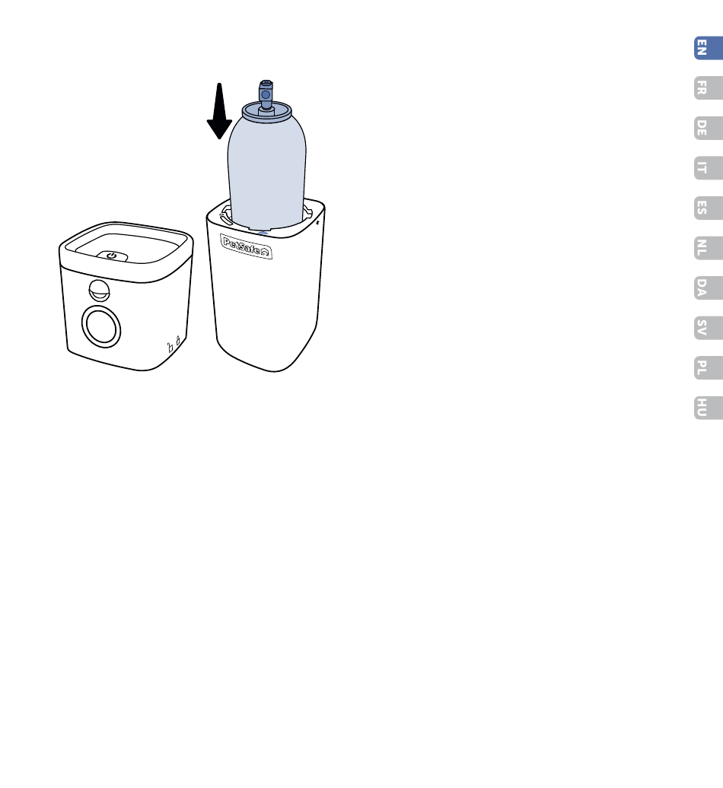
Task: Open the HU language tab
Action: (x=709, y=408)
